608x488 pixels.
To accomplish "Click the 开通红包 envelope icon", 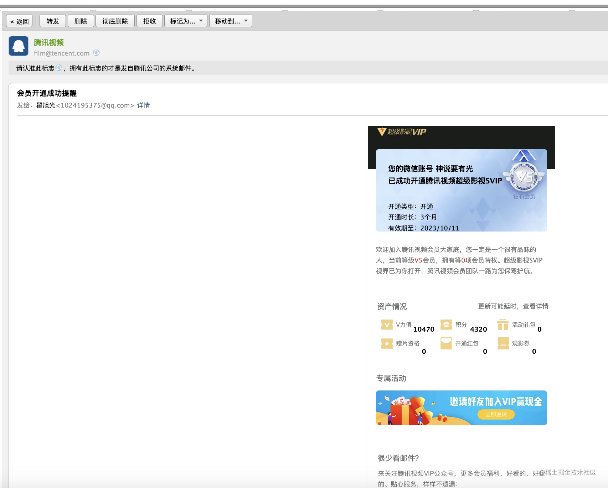I will [446, 343].
